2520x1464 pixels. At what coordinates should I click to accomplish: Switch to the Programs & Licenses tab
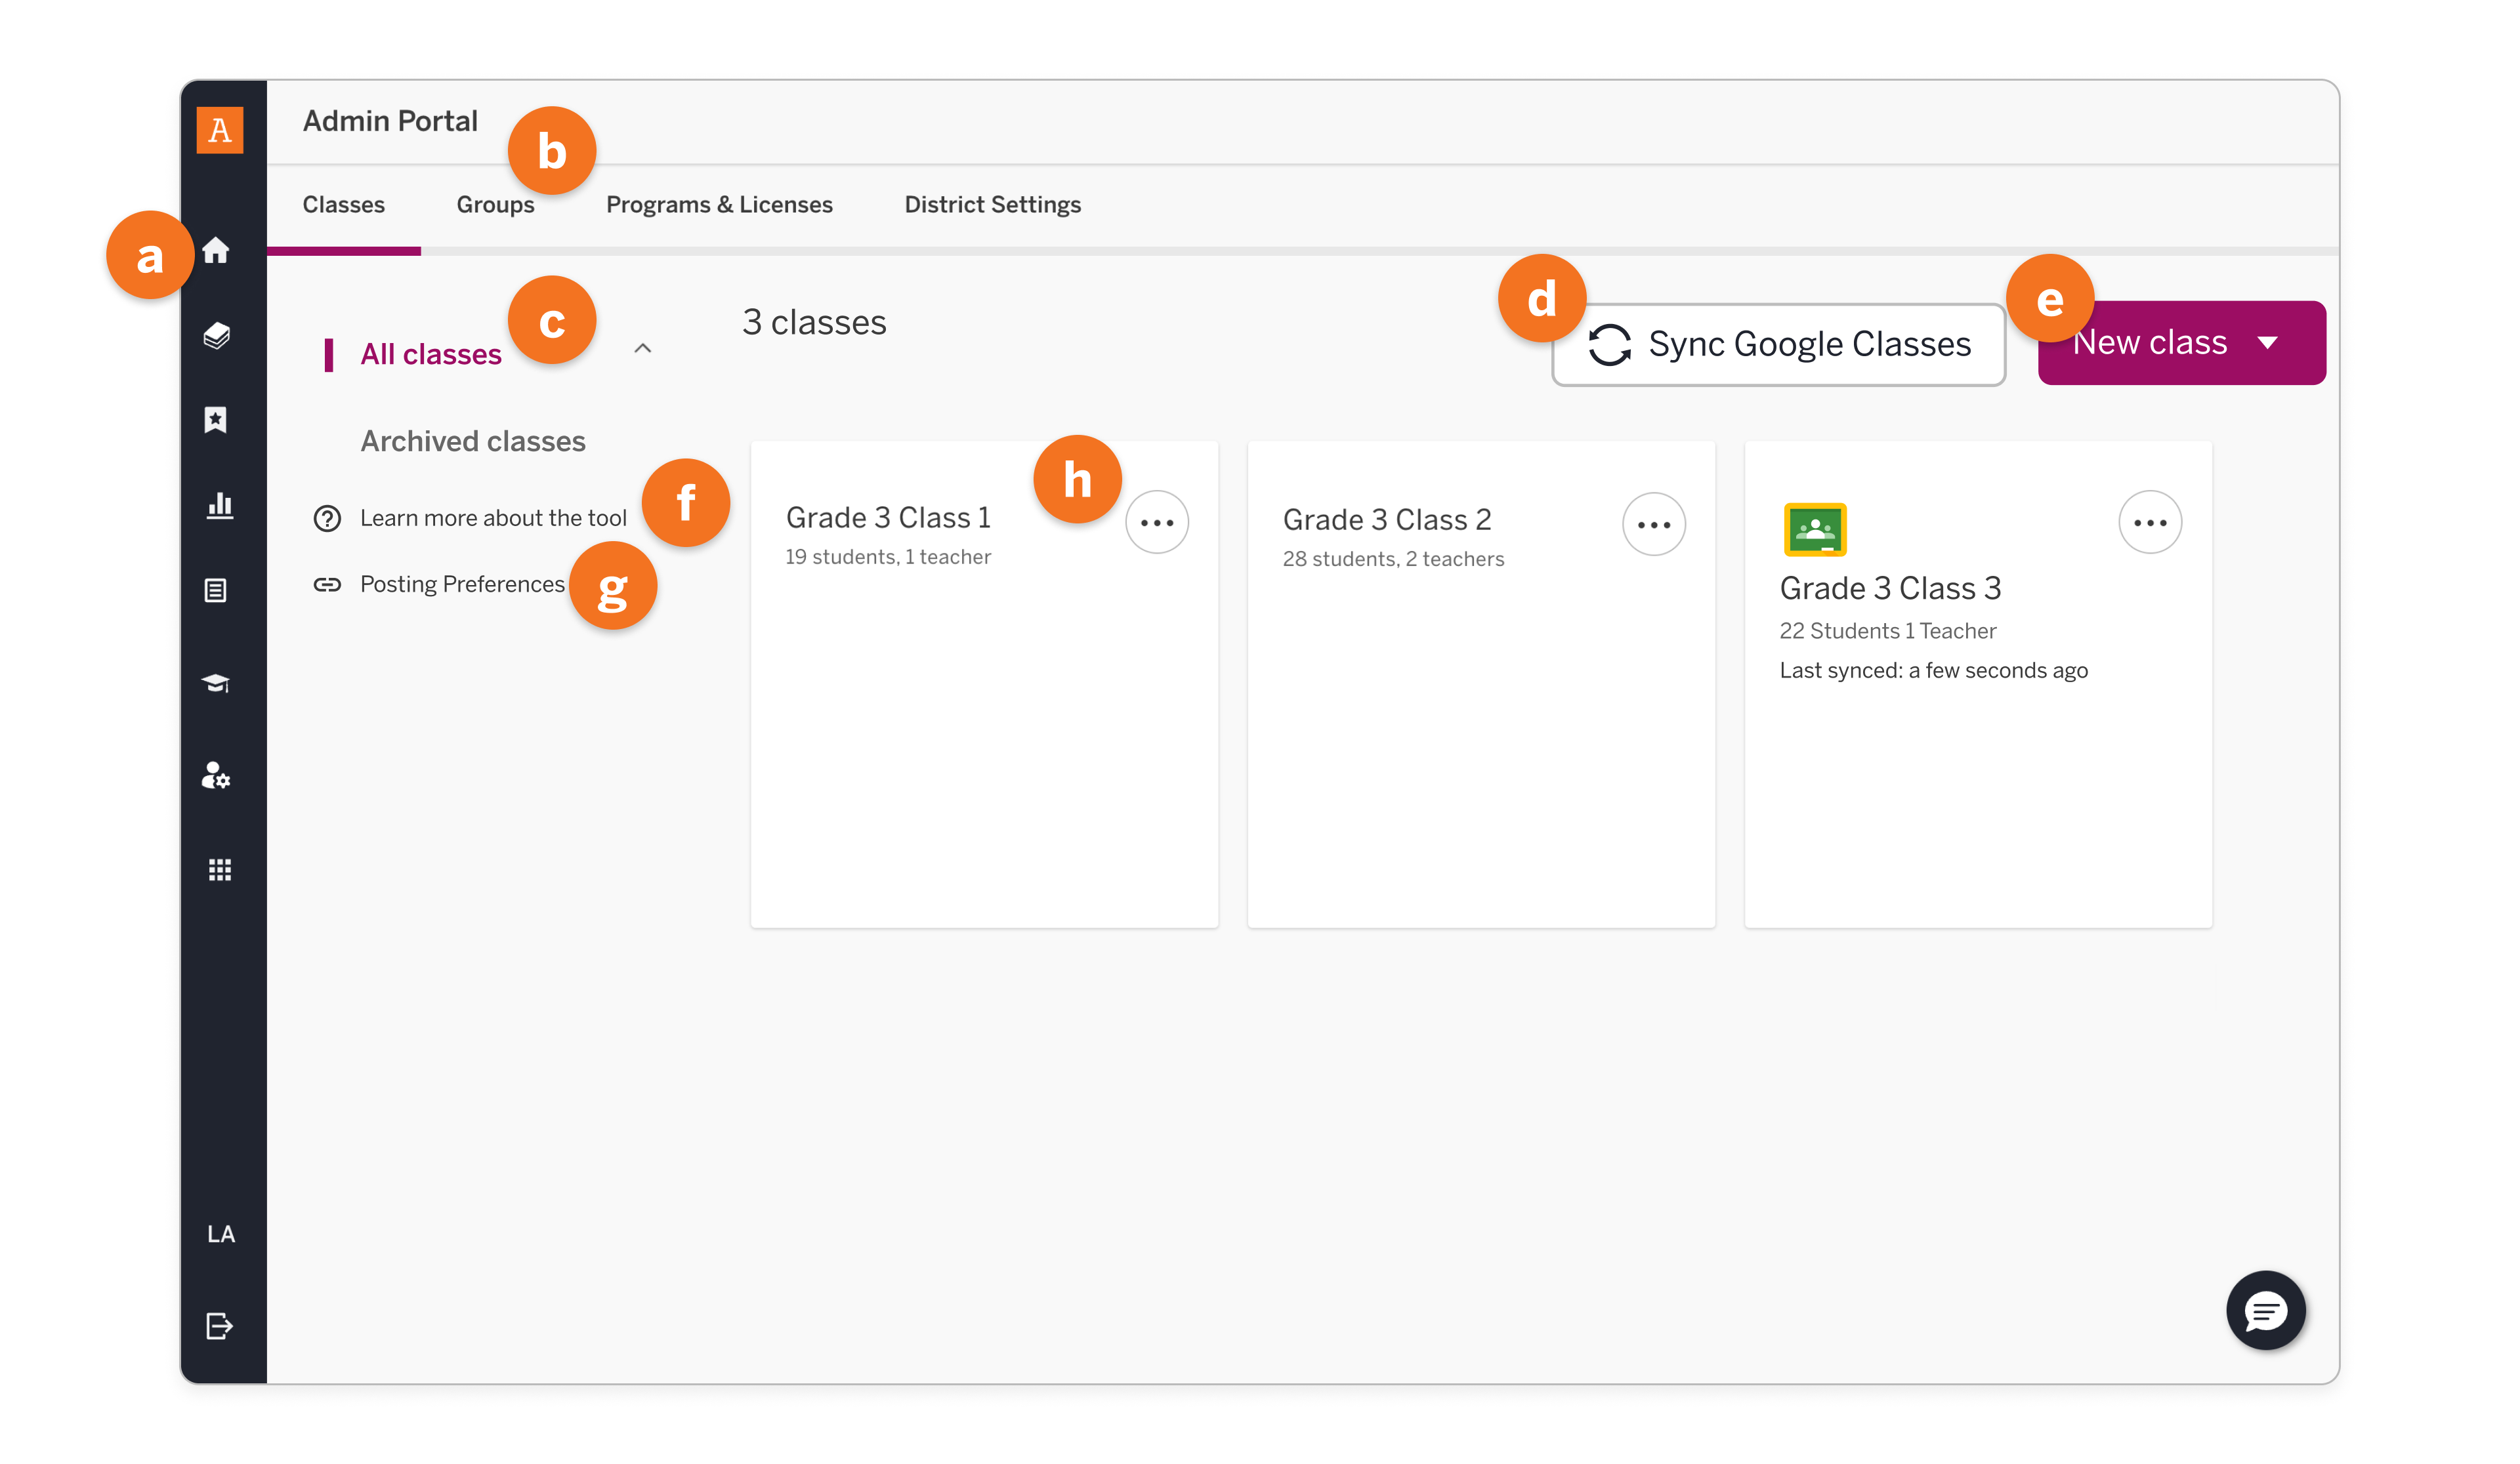click(719, 205)
